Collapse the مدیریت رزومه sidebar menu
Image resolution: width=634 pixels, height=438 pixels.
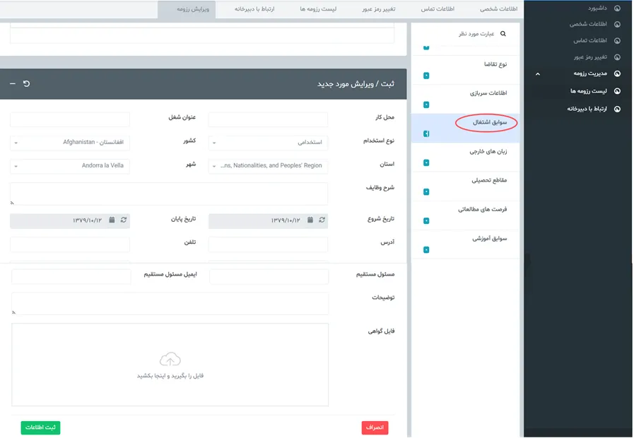point(537,73)
